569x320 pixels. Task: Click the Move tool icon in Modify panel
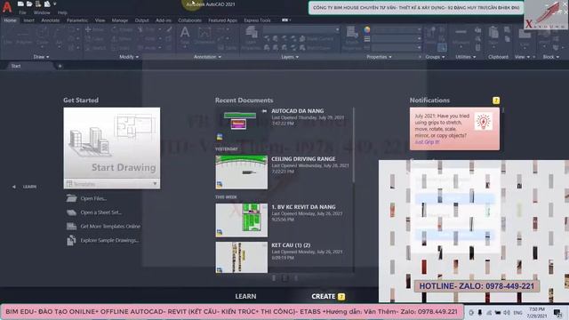[x=88, y=29]
